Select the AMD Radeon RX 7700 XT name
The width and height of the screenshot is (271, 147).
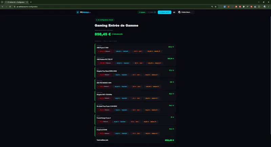[x=105, y=59]
